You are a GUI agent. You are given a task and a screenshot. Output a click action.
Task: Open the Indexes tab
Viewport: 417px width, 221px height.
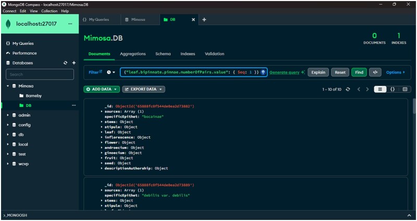tap(188, 54)
